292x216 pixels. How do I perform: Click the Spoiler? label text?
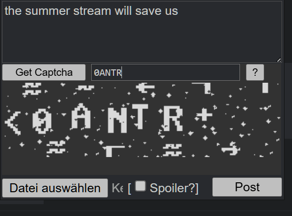[x=174, y=188]
